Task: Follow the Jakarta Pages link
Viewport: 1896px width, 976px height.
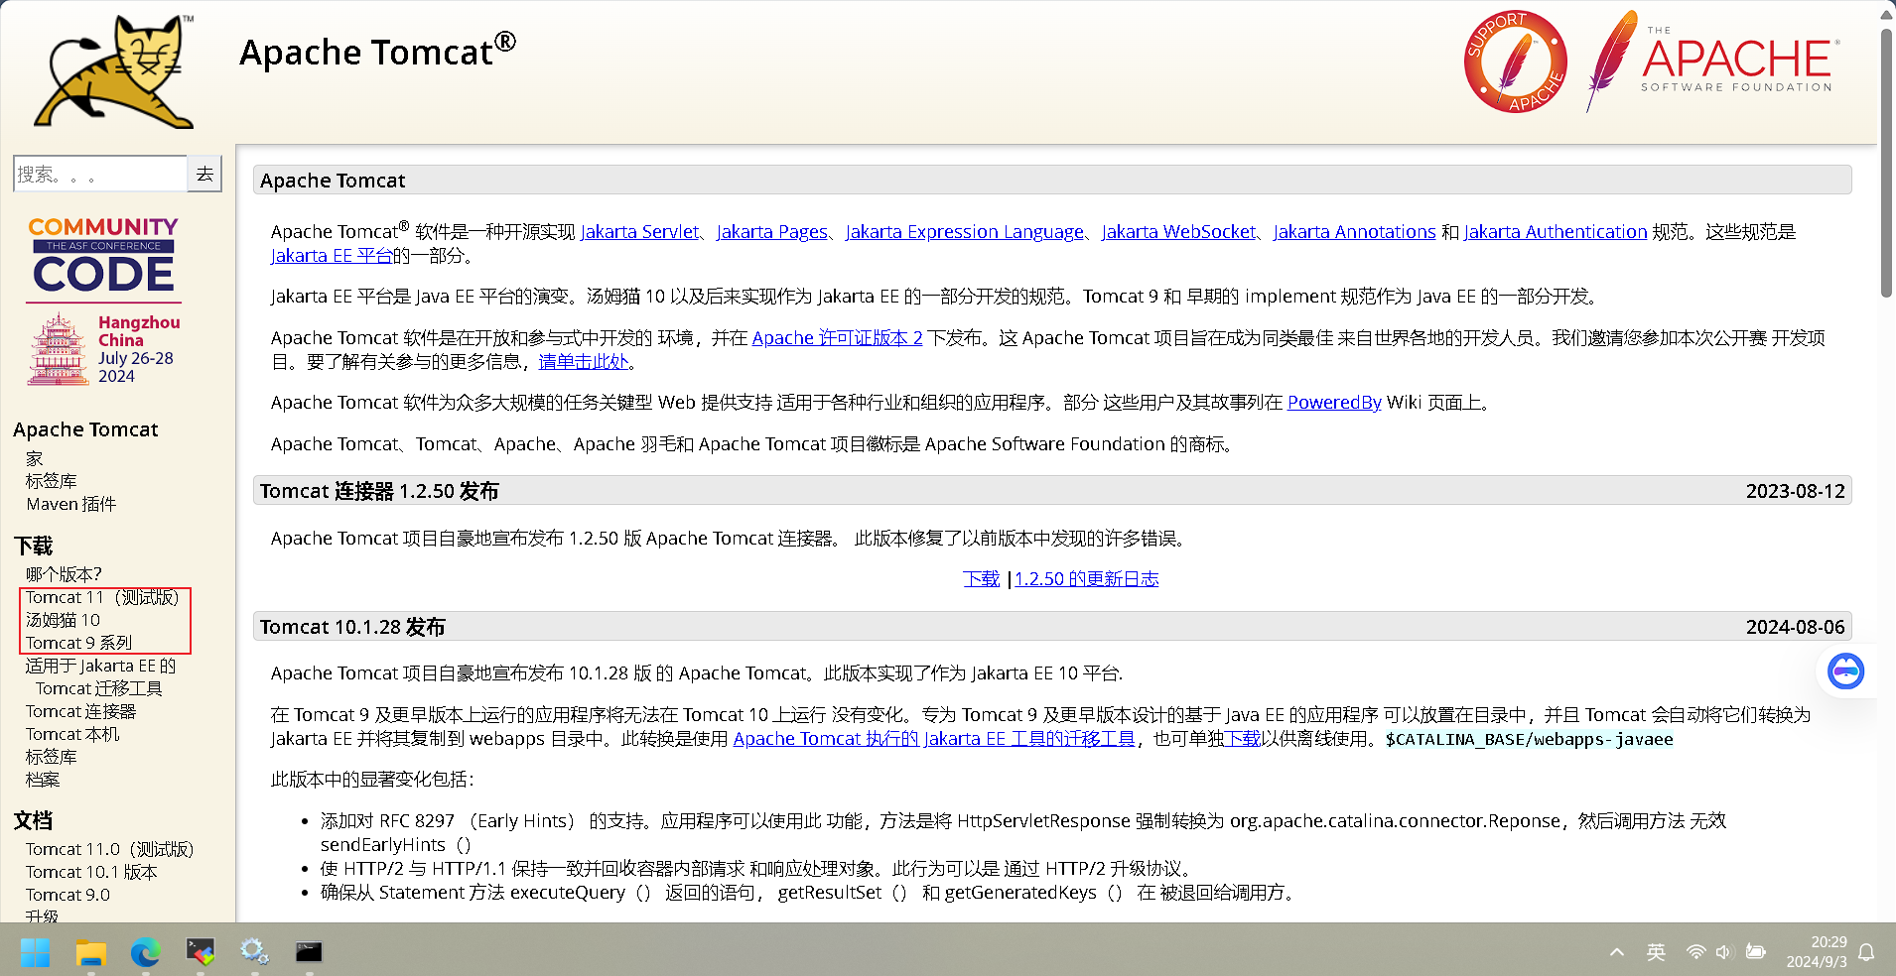Action: click(771, 231)
